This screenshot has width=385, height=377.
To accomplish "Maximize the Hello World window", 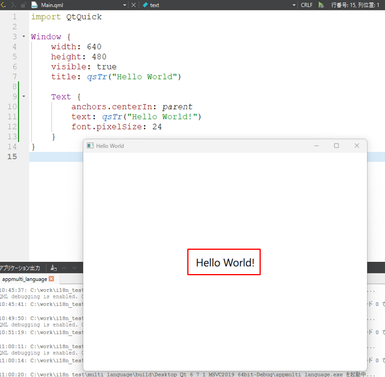I will click(336, 146).
